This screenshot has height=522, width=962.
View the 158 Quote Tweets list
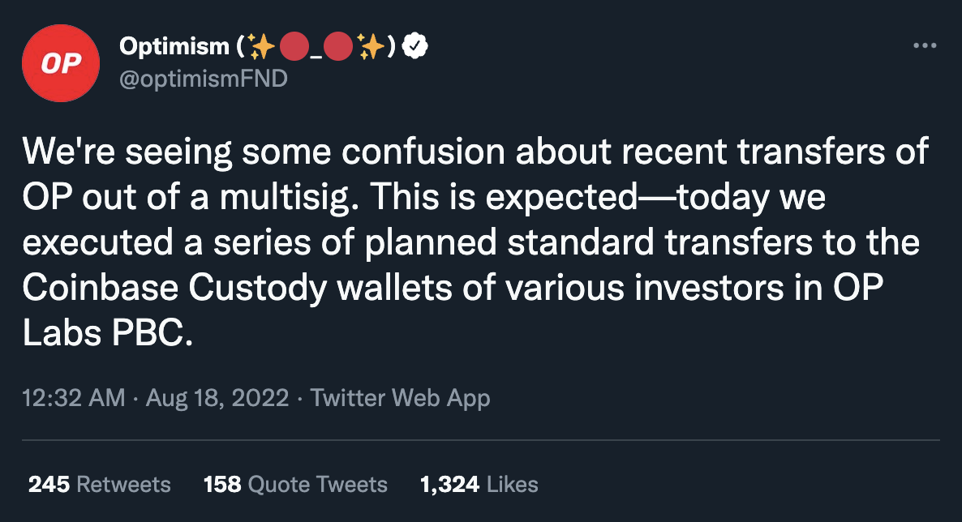(295, 485)
